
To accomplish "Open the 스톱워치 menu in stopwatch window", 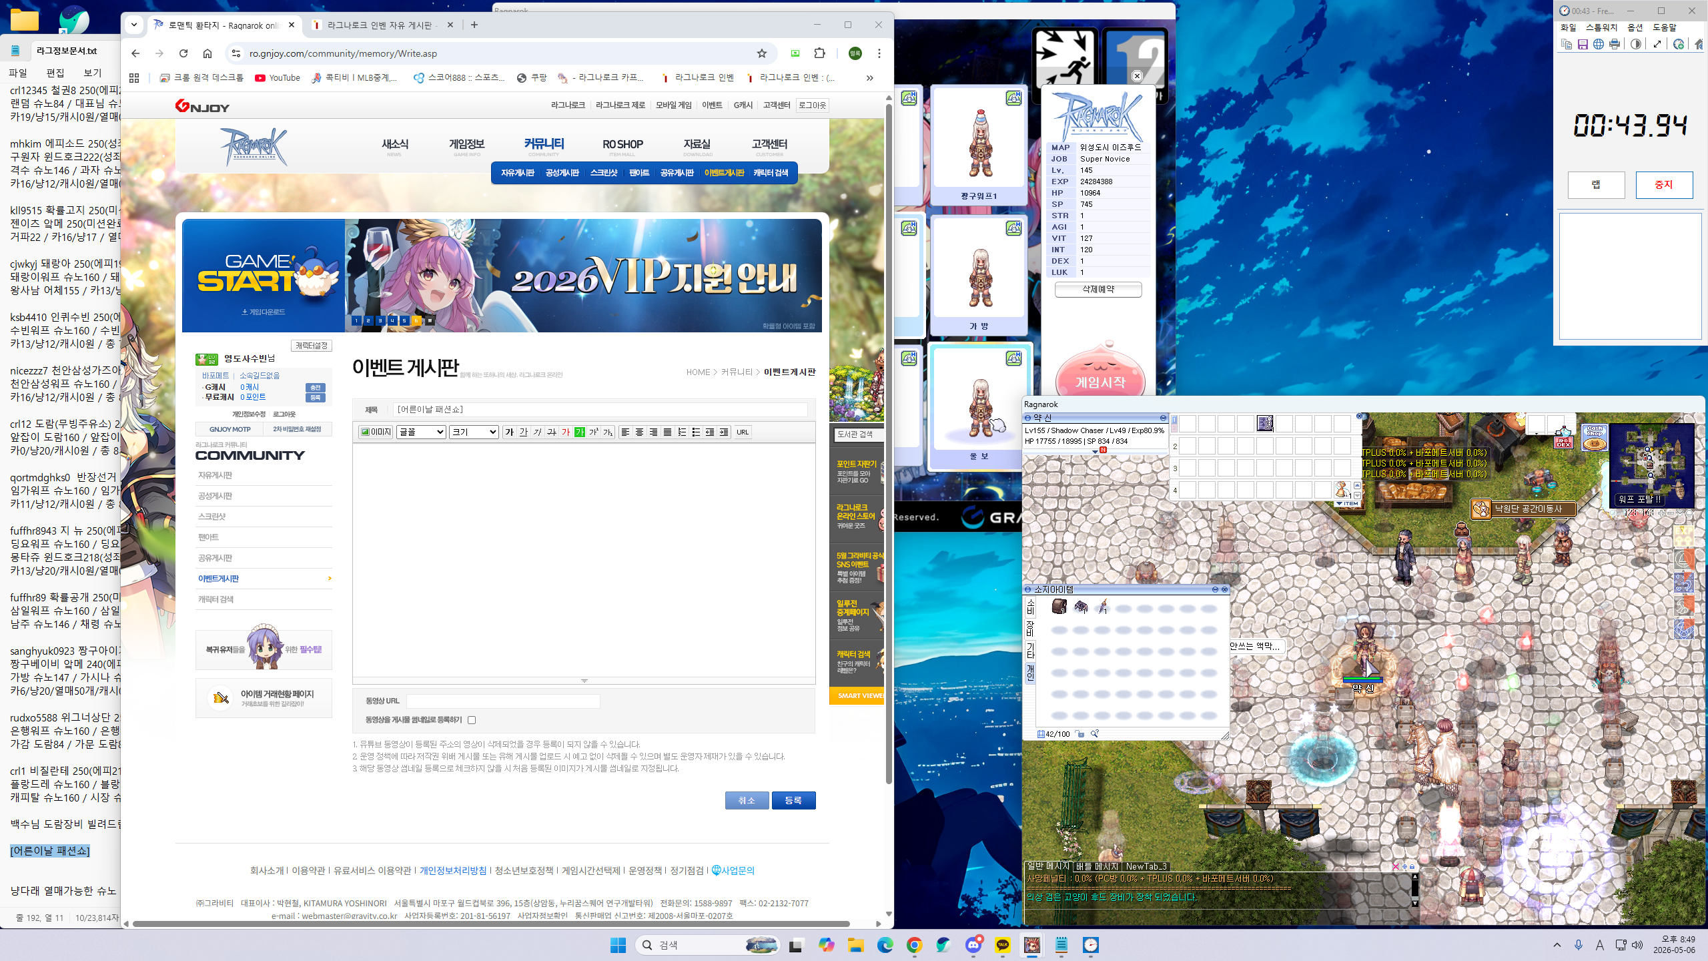I will (1601, 27).
